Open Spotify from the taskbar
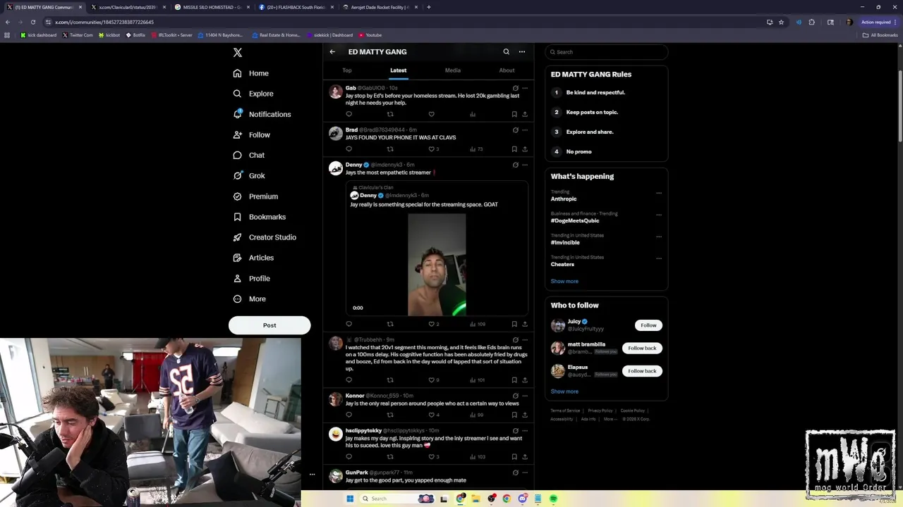The image size is (903, 507). coord(554,499)
